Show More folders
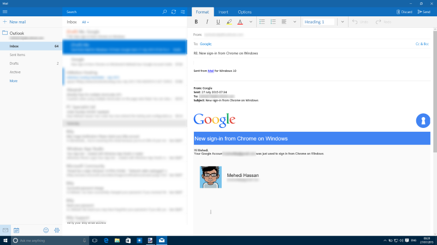The height and width of the screenshot is (245, 437). pyautogui.click(x=13, y=81)
